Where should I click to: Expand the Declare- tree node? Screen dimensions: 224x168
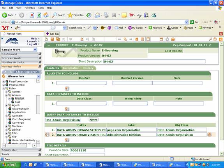coord(7,126)
